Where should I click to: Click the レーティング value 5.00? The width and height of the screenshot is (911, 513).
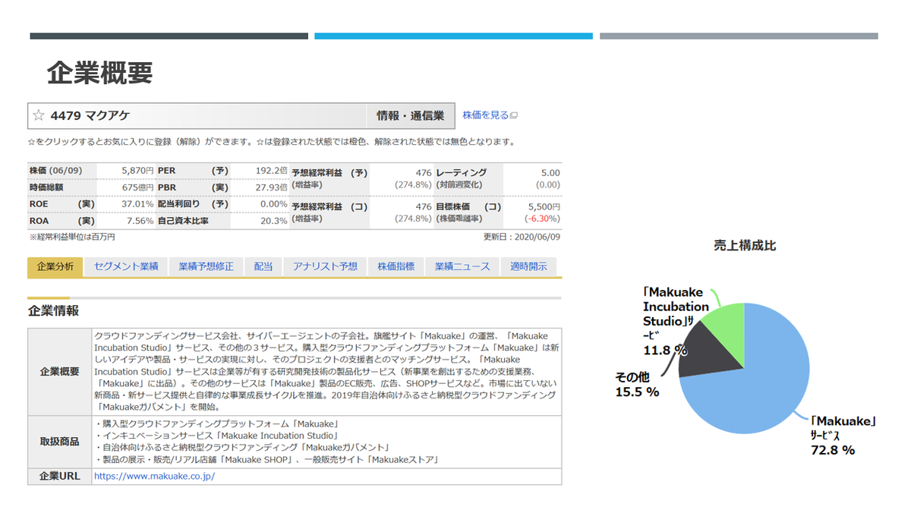point(550,172)
